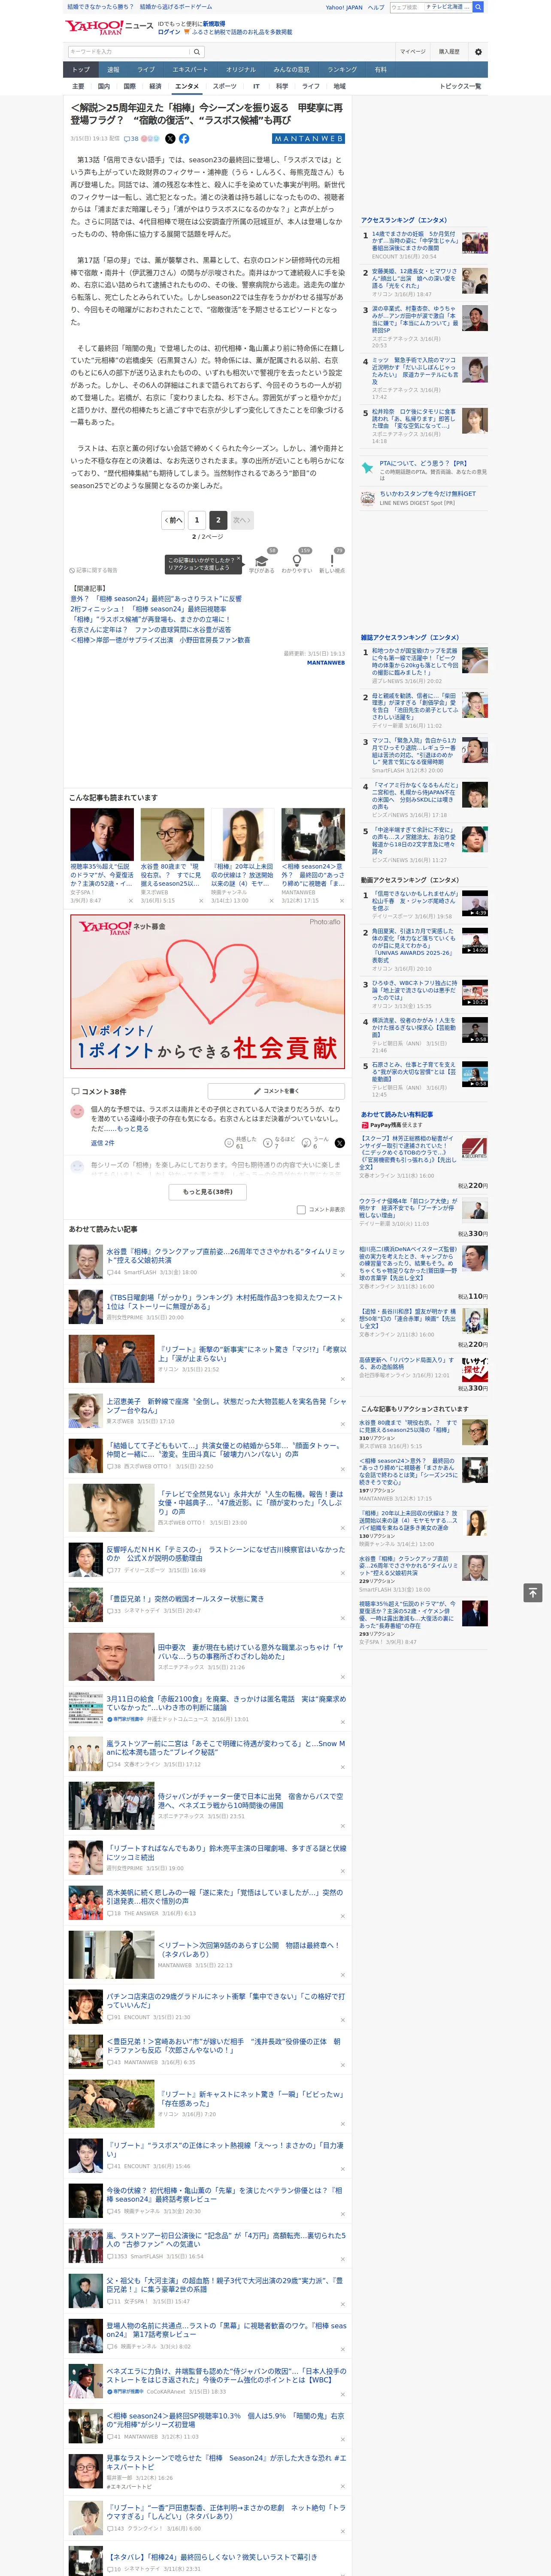
Task: Click the scroll-to-top arrow button
Action: click(x=533, y=1592)
